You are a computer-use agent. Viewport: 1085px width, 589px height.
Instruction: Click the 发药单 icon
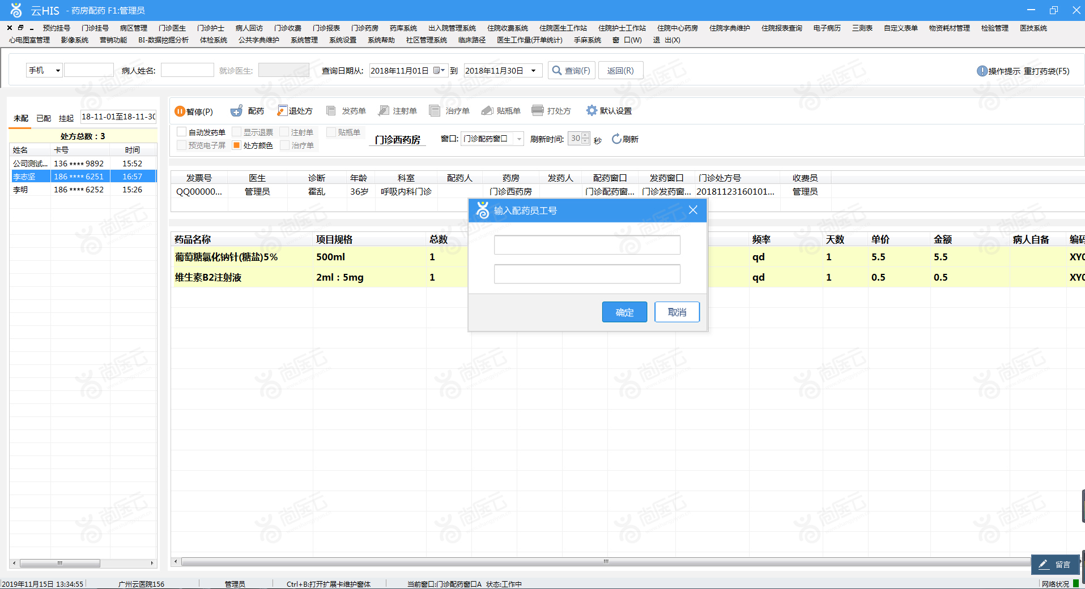(331, 111)
